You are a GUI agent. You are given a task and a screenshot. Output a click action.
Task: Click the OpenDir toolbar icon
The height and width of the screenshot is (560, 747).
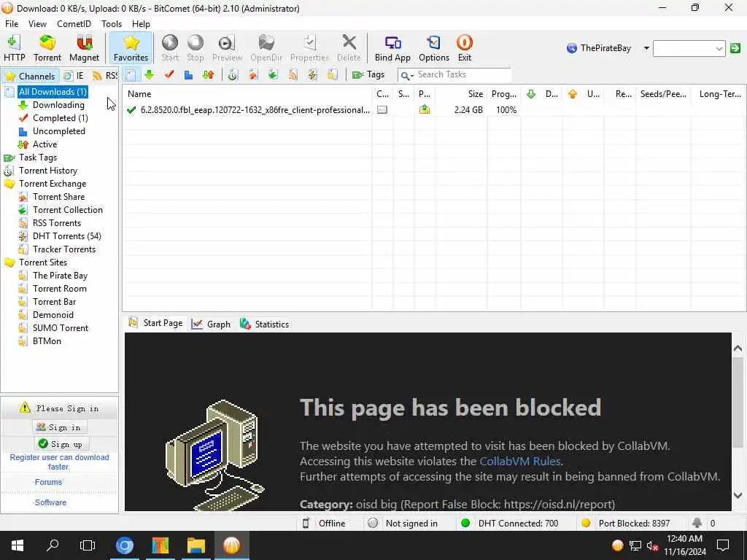point(266,48)
